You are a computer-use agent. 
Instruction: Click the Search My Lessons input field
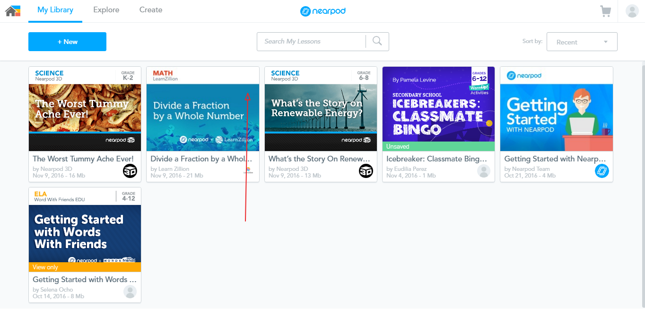click(x=311, y=42)
